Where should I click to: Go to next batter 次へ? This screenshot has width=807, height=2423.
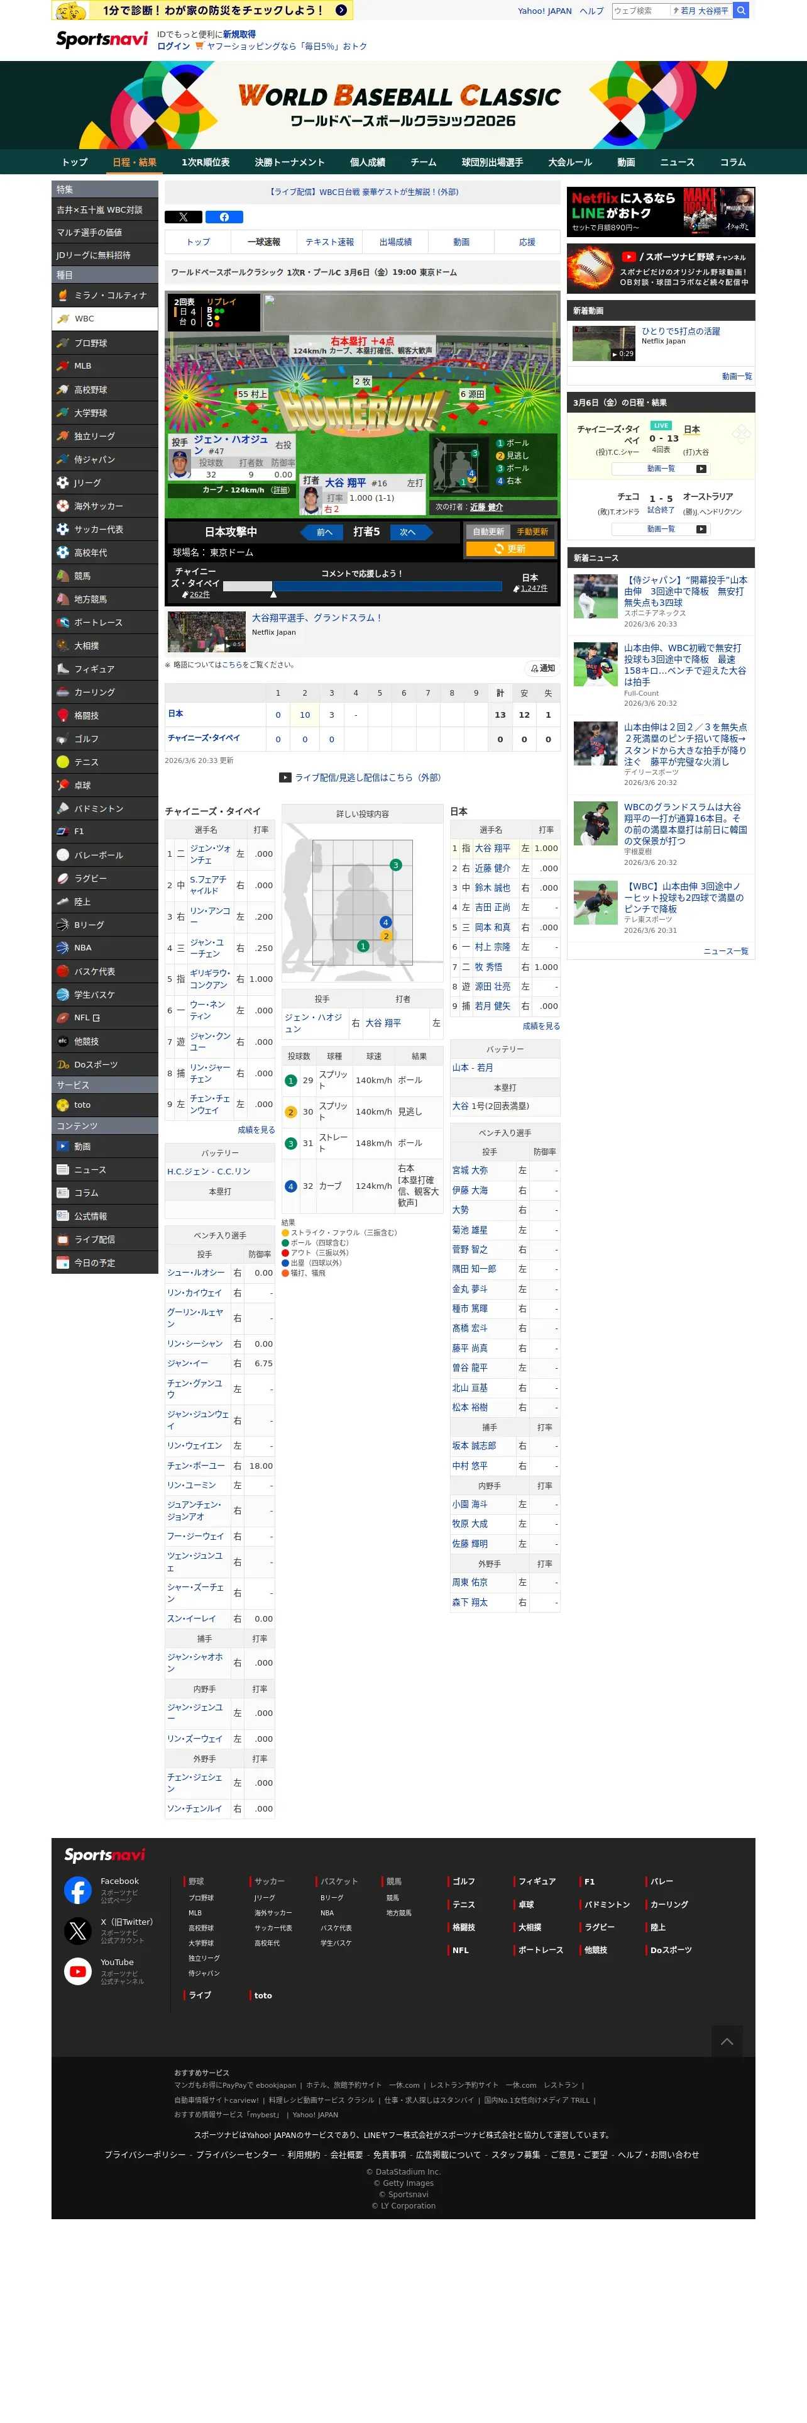pyautogui.click(x=410, y=532)
